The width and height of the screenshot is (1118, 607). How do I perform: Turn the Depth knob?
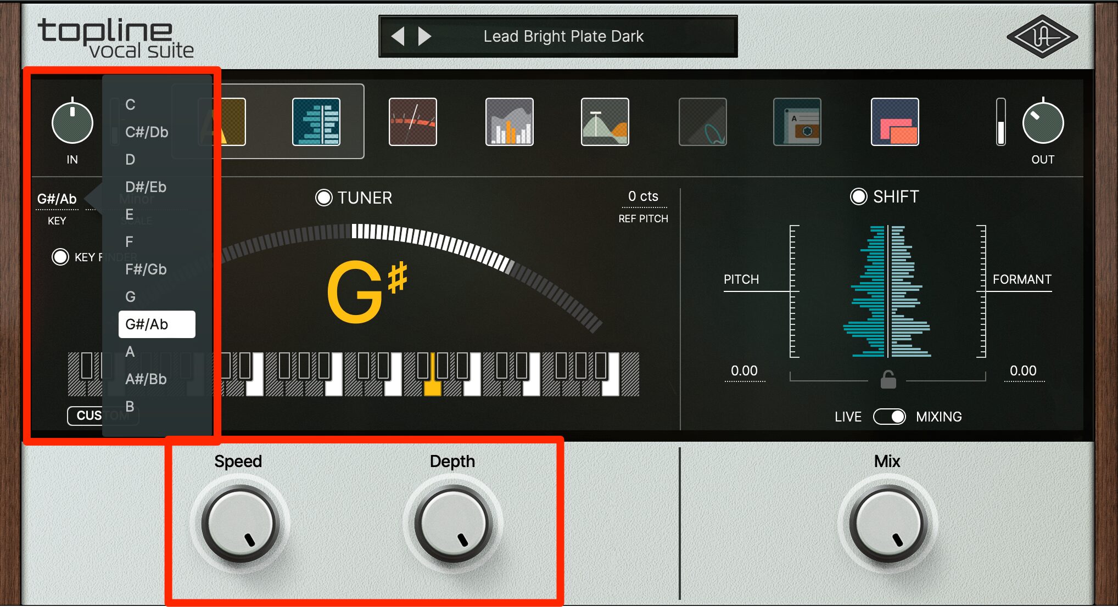pyautogui.click(x=453, y=524)
